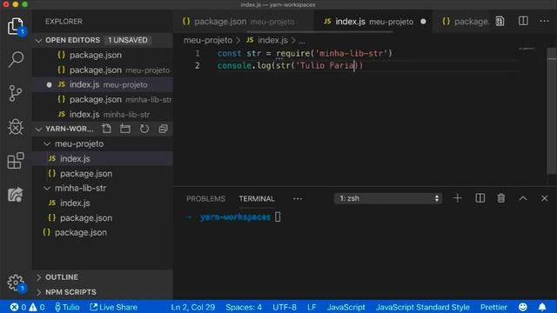Open first package.json in Open Editors
The image size is (557, 313).
click(103, 56)
